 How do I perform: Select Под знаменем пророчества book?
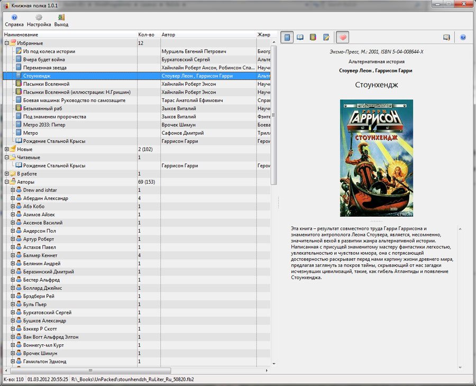pyautogui.click(x=54, y=116)
